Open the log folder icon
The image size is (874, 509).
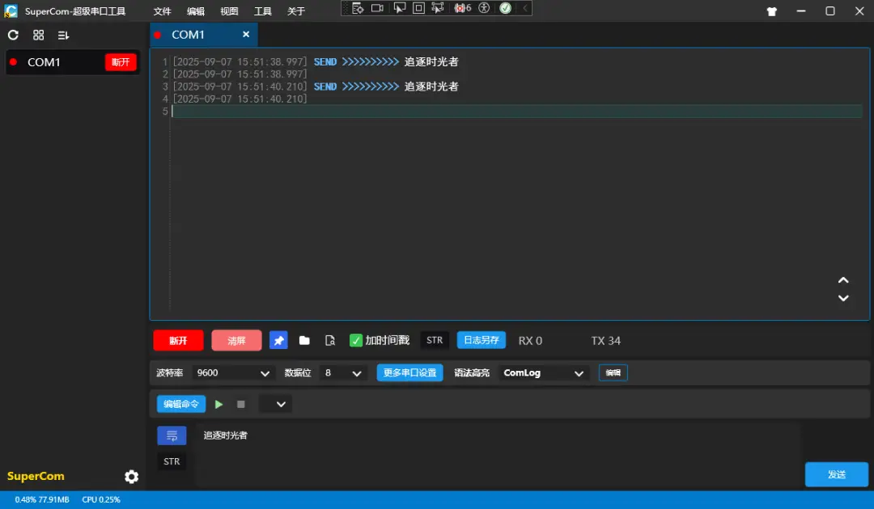[x=303, y=340]
